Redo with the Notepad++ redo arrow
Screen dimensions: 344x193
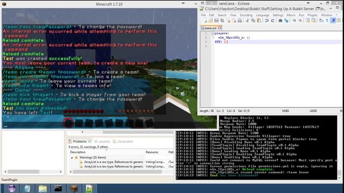tap(273, 20)
